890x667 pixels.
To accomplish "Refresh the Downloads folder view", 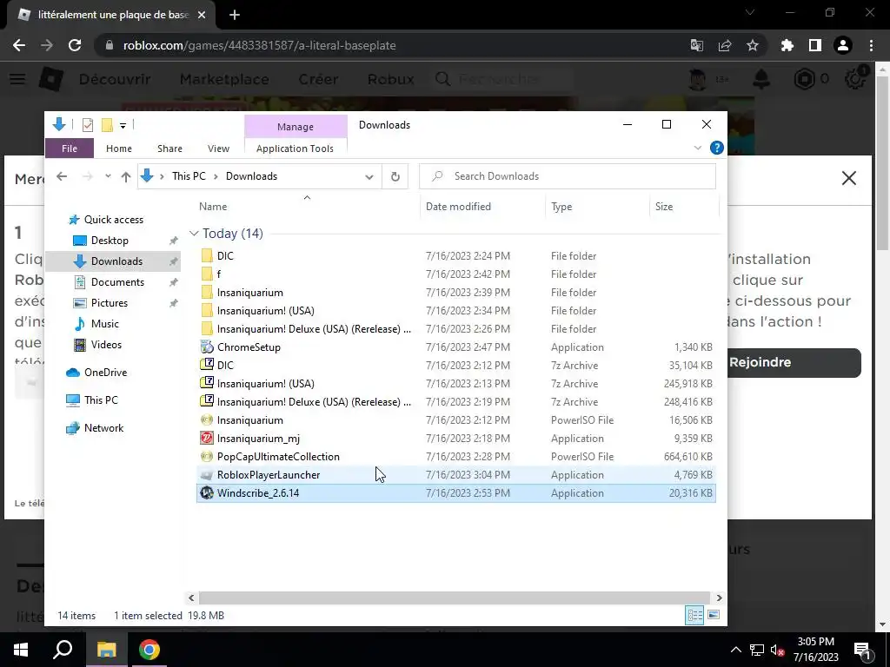I will [x=395, y=176].
